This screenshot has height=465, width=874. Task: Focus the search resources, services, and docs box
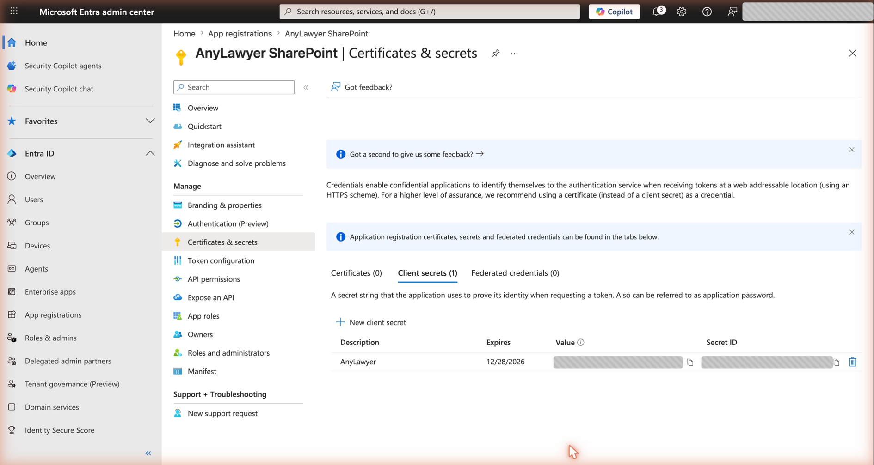click(430, 12)
